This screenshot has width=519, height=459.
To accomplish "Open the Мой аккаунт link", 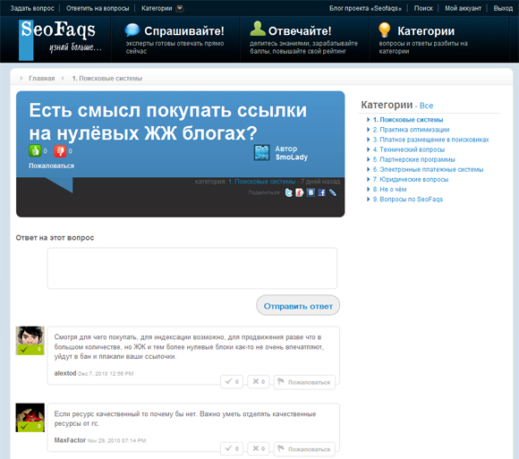I will click(x=463, y=8).
